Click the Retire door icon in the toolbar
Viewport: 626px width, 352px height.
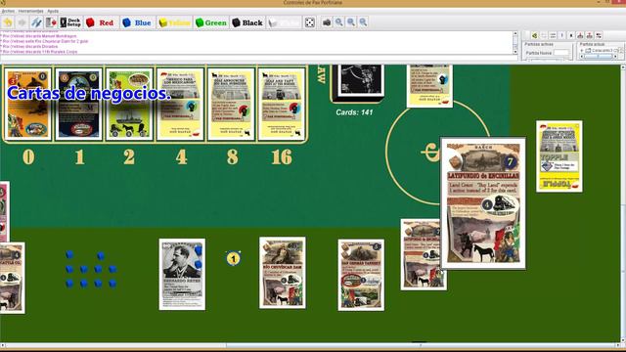click(51, 22)
